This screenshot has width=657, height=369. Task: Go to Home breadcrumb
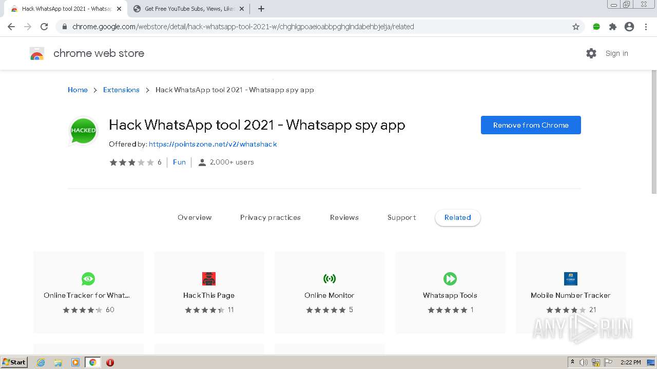78,90
